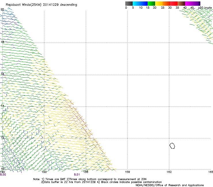The height and width of the screenshot is (187, 213).
Task: Click the latitude label '14'
Action: click(2, 106)
